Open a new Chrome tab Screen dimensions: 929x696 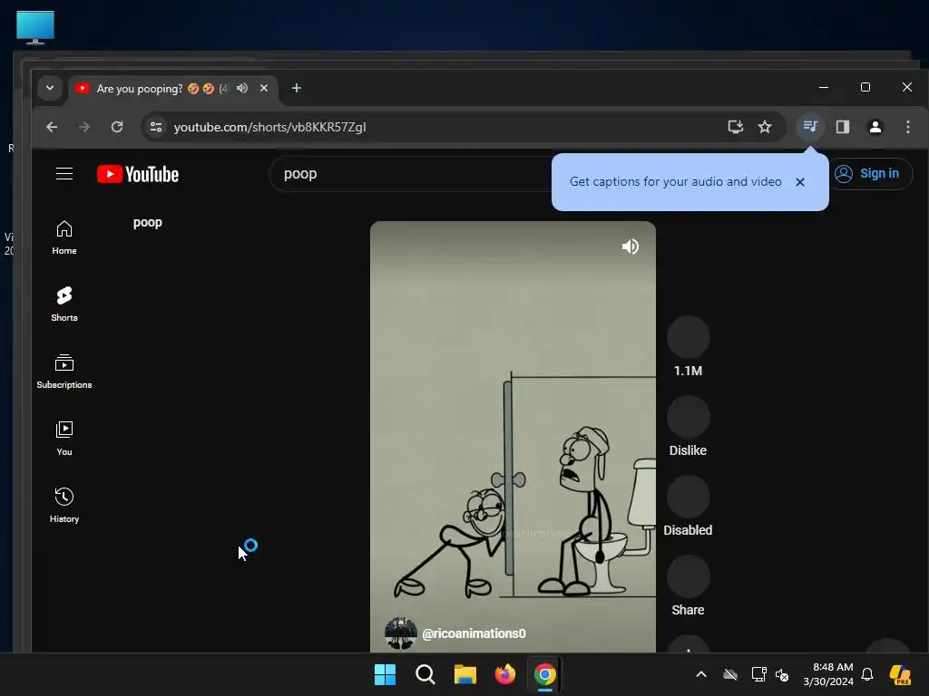coord(297,88)
